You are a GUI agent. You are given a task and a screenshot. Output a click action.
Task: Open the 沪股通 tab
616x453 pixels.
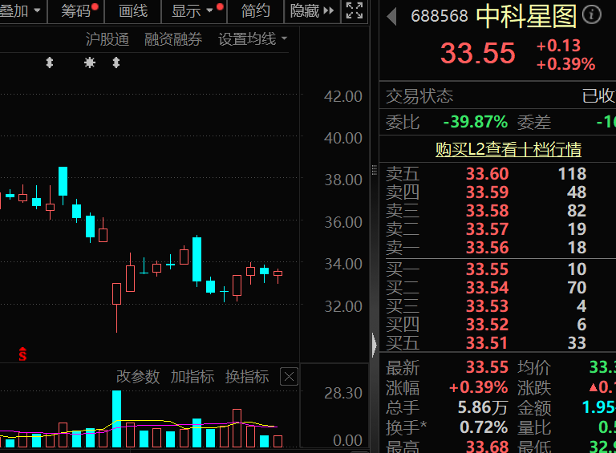pyautogui.click(x=107, y=39)
